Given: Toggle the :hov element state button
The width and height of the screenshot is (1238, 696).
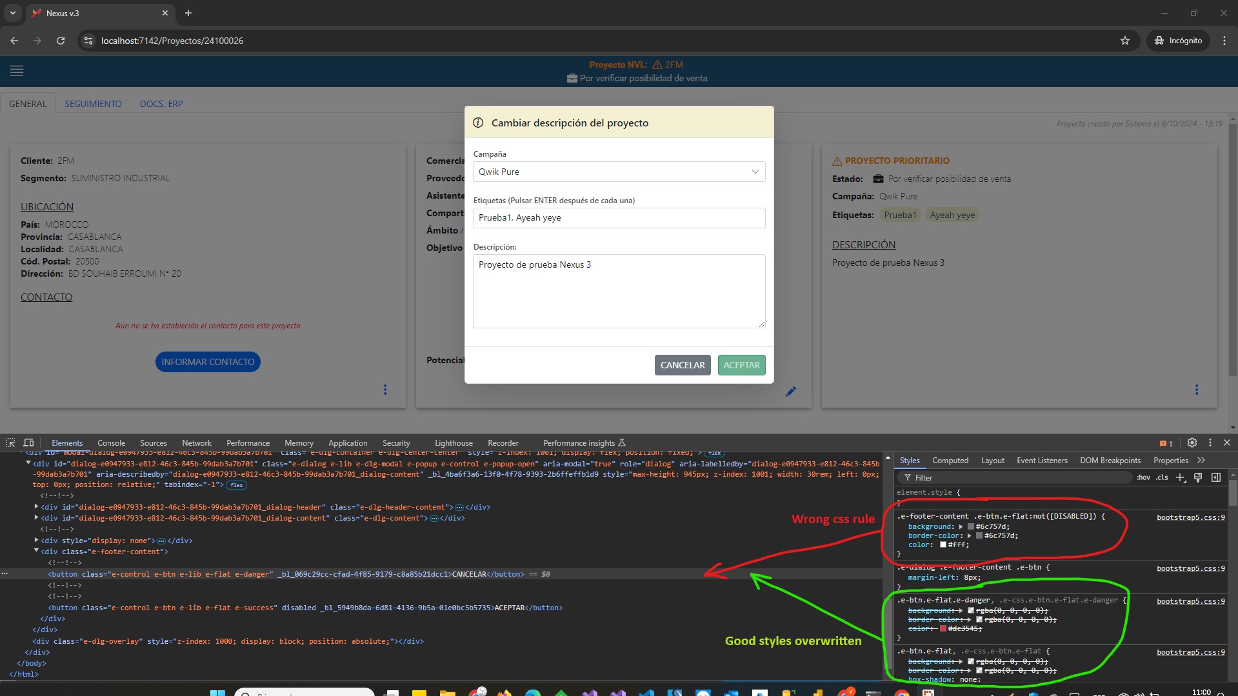Looking at the screenshot, I should (x=1143, y=477).
